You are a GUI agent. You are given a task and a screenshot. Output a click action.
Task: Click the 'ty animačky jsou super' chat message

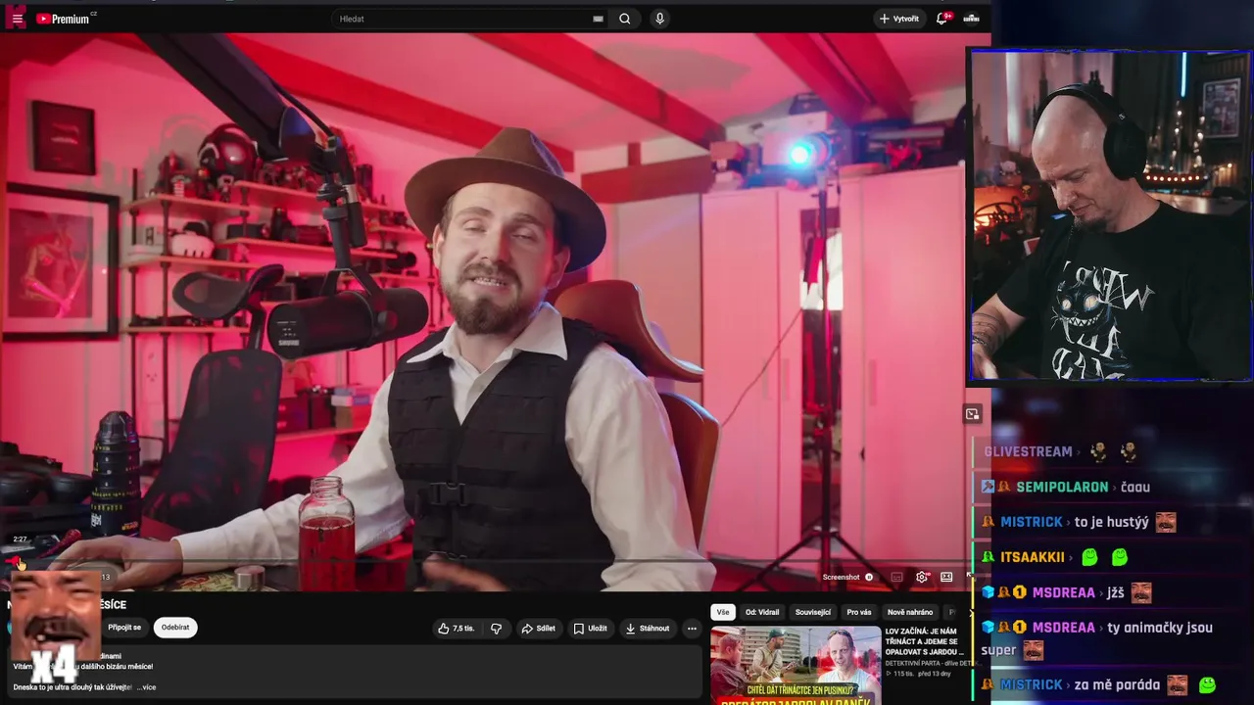(1097, 638)
